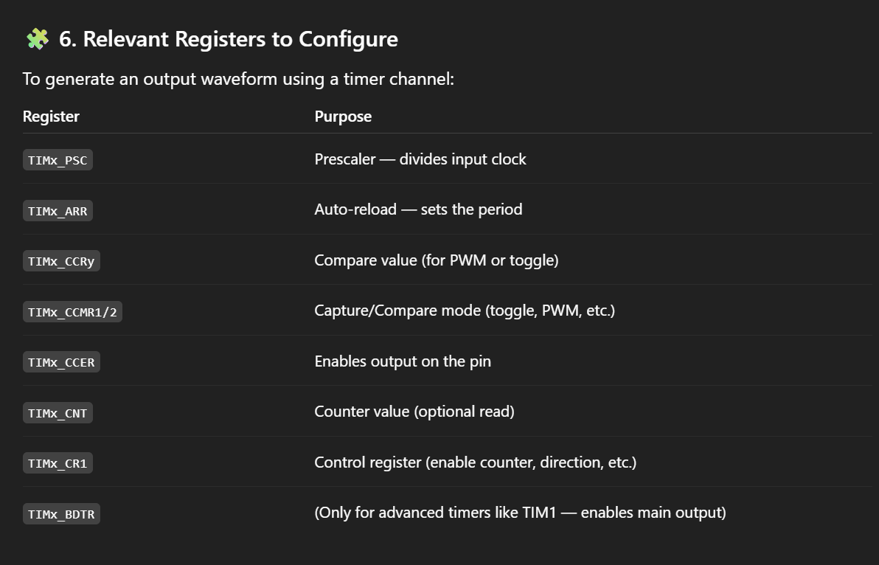Click the TIMx_CCRy code label
The width and height of the screenshot is (879, 565).
(x=61, y=261)
